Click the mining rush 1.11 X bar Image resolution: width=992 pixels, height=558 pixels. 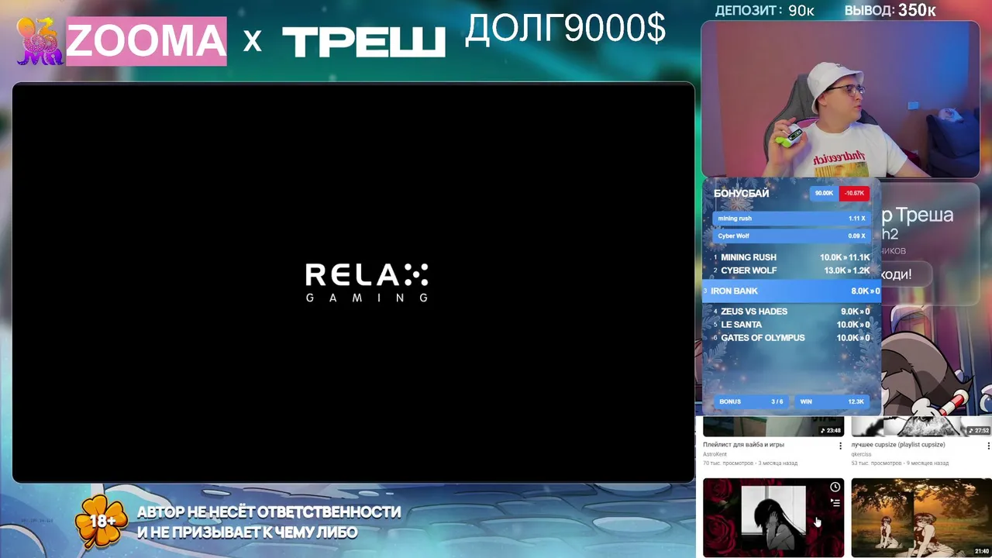[x=791, y=219]
